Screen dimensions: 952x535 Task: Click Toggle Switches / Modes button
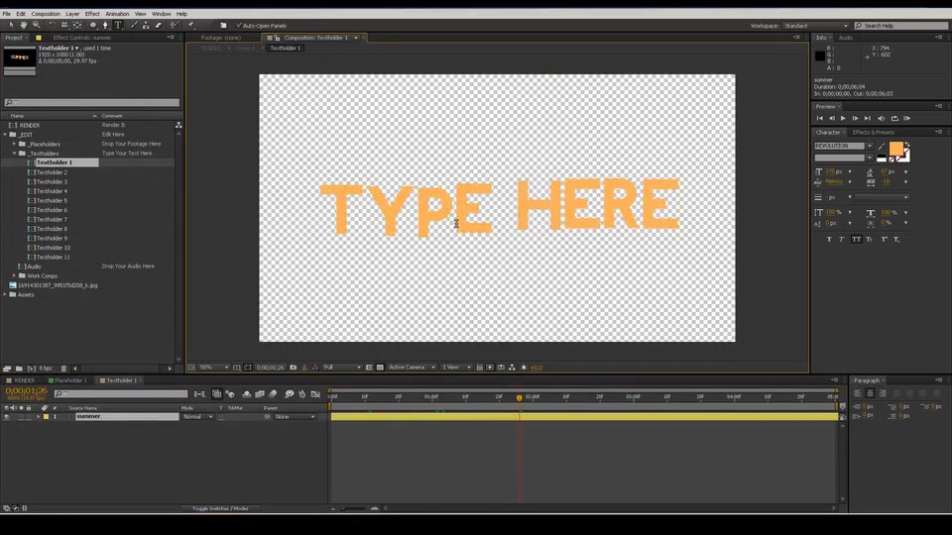point(220,508)
